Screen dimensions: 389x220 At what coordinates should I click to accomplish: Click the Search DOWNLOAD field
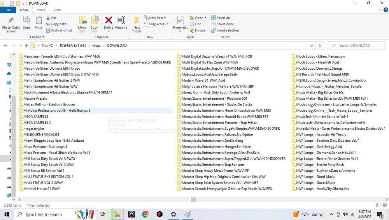[x=356, y=46]
